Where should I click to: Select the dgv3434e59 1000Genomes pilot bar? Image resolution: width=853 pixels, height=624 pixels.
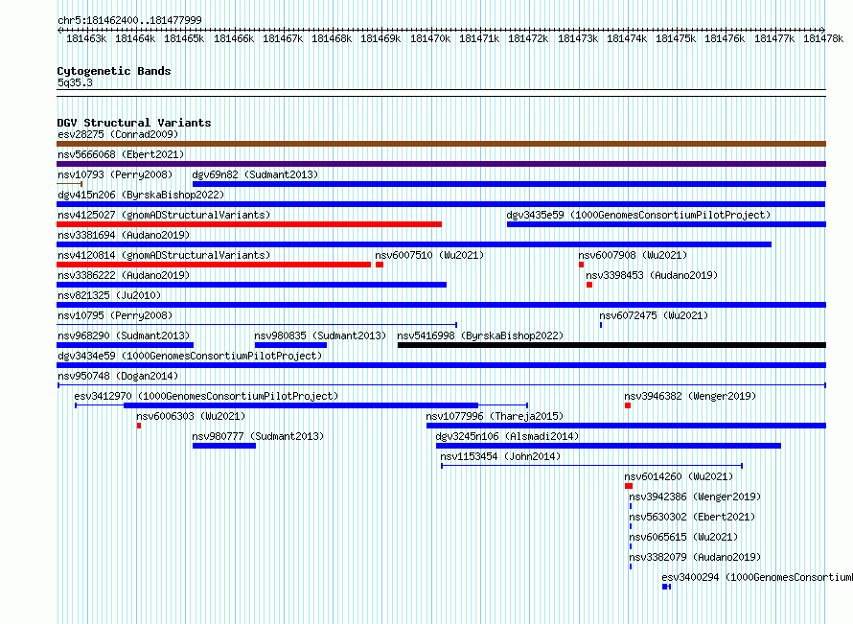pyautogui.click(x=441, y=365)
